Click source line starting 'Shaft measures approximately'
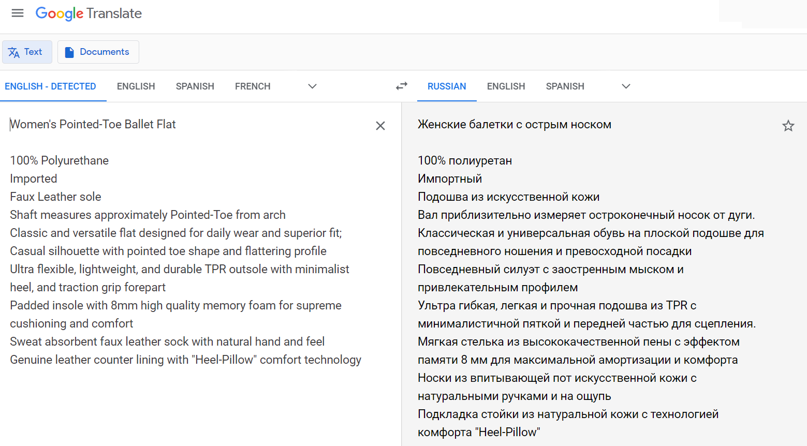 click(148, 215)
